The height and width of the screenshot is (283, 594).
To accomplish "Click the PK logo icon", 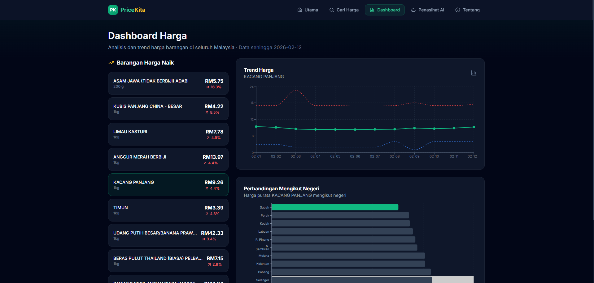I will pos(113,10).
